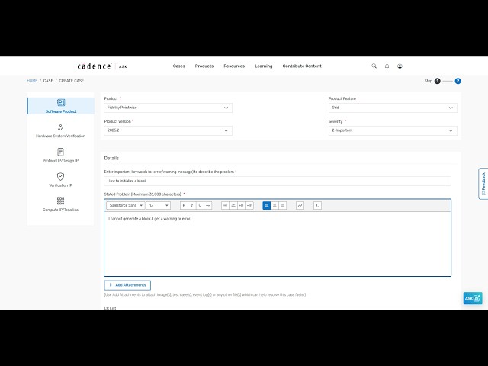Click the keywords field with 'How to initialize a block'

tap(278, 181)
